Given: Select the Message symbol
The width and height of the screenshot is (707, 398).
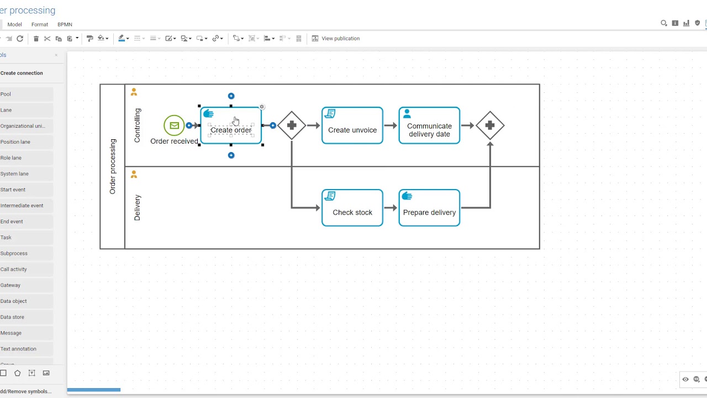Looking at the screenshot, I should point(27,333).
